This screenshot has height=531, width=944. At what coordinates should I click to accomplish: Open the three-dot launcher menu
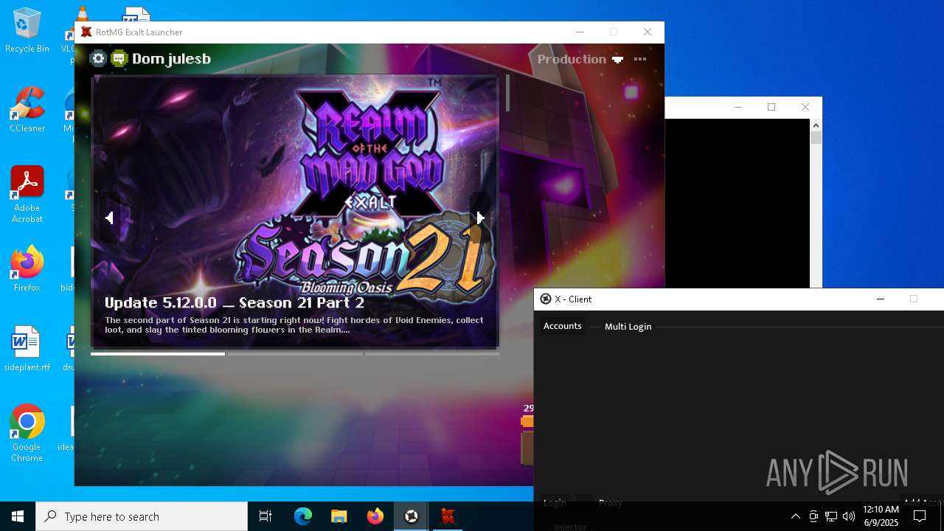coord(640,59)
